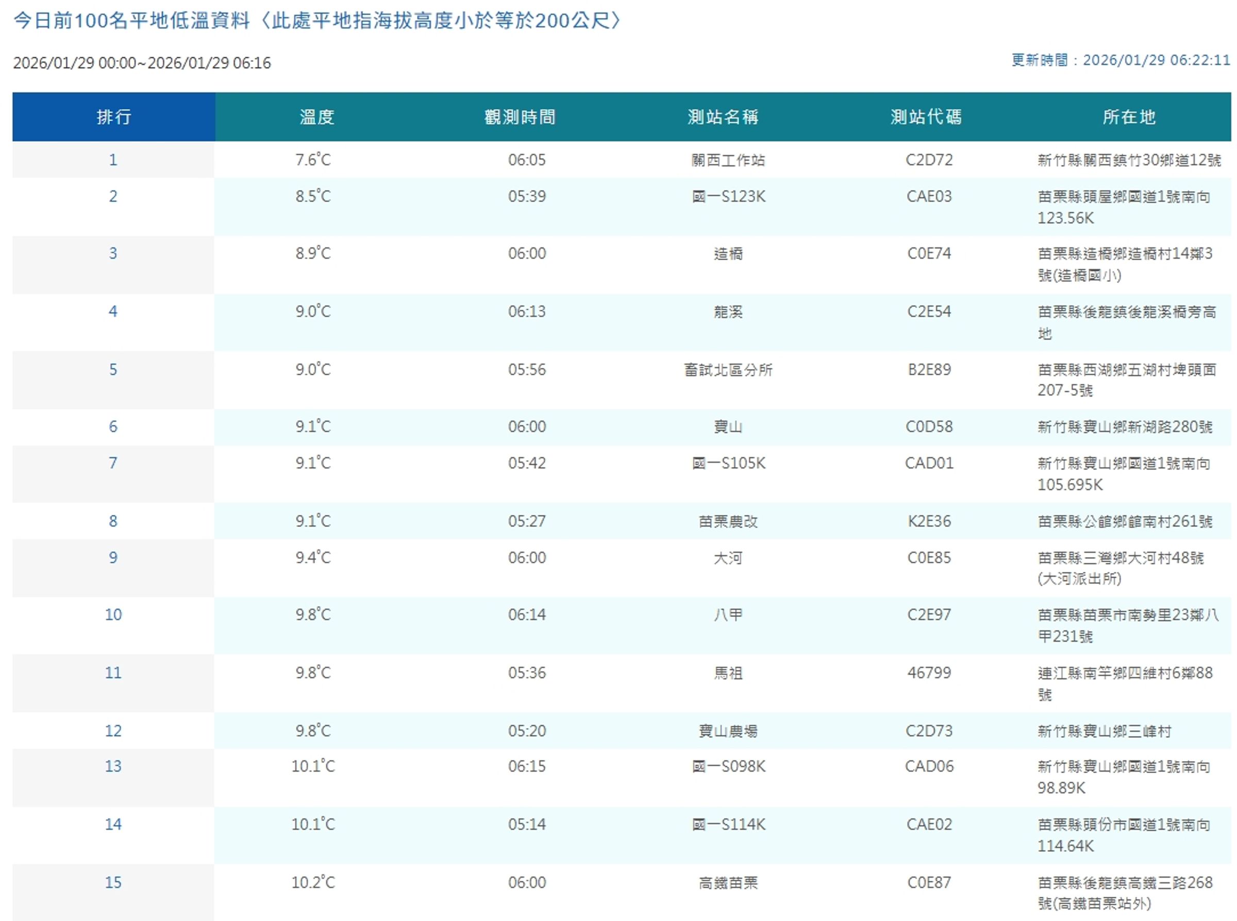The height and width of the screenshot is (921, 1237).
Task: Select station code CAE03
Action: tap(929, 196)
